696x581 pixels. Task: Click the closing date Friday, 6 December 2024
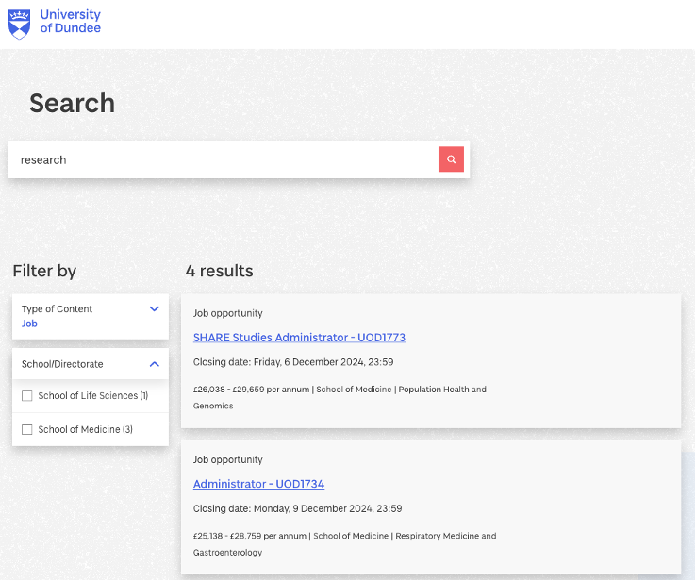[x=292, y=362]
